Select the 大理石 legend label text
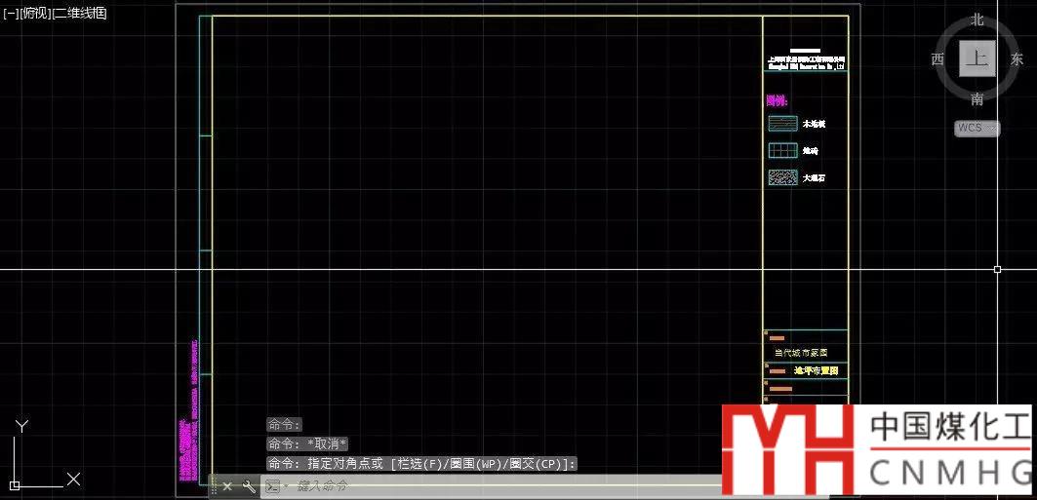This screenshot has width=1037, height=500. point(815,177)
